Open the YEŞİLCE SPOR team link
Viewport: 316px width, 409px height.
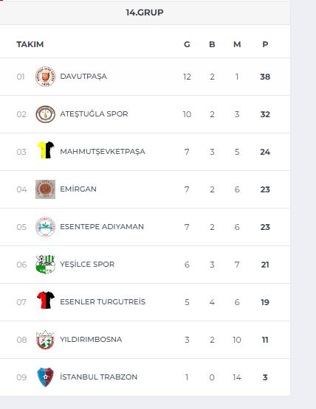tap(87, 265)
